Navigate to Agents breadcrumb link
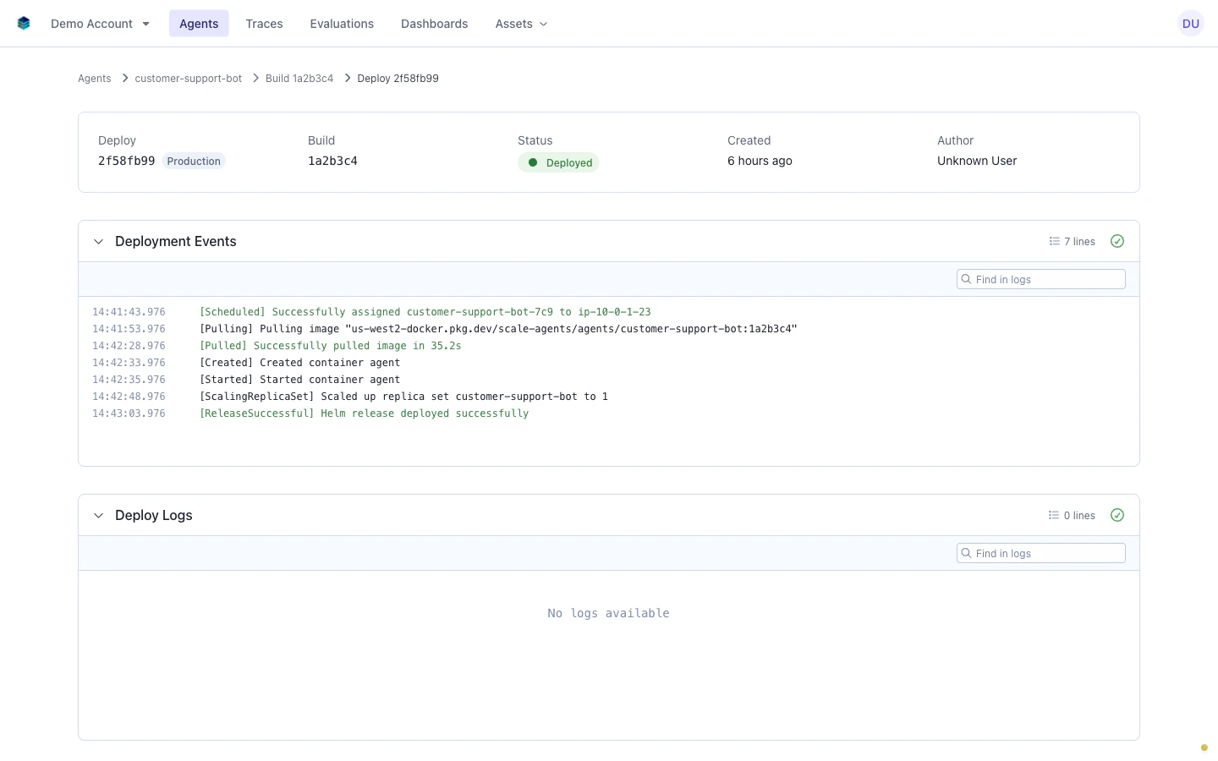 (x=94, y=79)
